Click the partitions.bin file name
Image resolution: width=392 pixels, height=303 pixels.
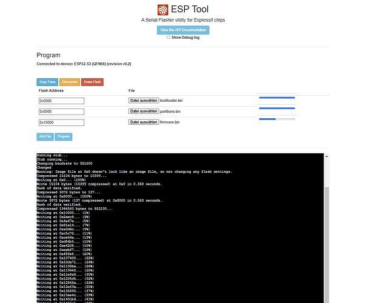[x=170, y=112]
